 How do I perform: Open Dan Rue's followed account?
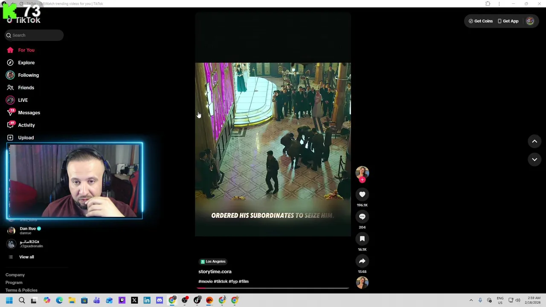point(26,231)
